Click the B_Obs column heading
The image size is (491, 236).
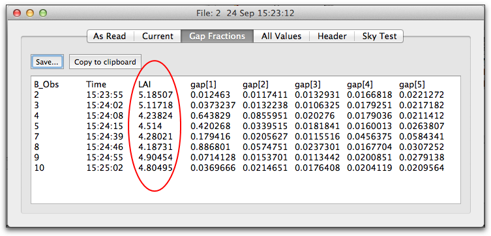pyautogui.click(x=46, y=85)
